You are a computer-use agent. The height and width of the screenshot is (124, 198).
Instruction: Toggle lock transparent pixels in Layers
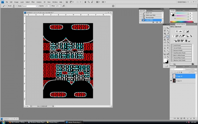pyautogui.click(x=175, y=72)
